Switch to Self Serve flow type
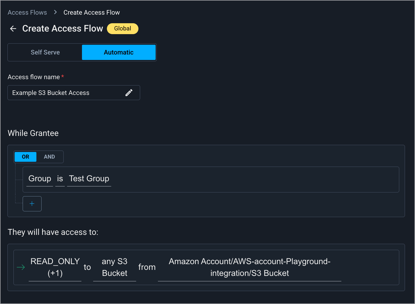 pos(45,52)
